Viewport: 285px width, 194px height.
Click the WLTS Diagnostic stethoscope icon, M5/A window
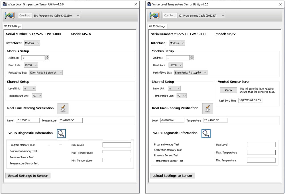[61, 133]
